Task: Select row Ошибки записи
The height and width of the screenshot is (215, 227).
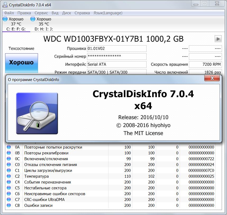Action: point(111,205)
